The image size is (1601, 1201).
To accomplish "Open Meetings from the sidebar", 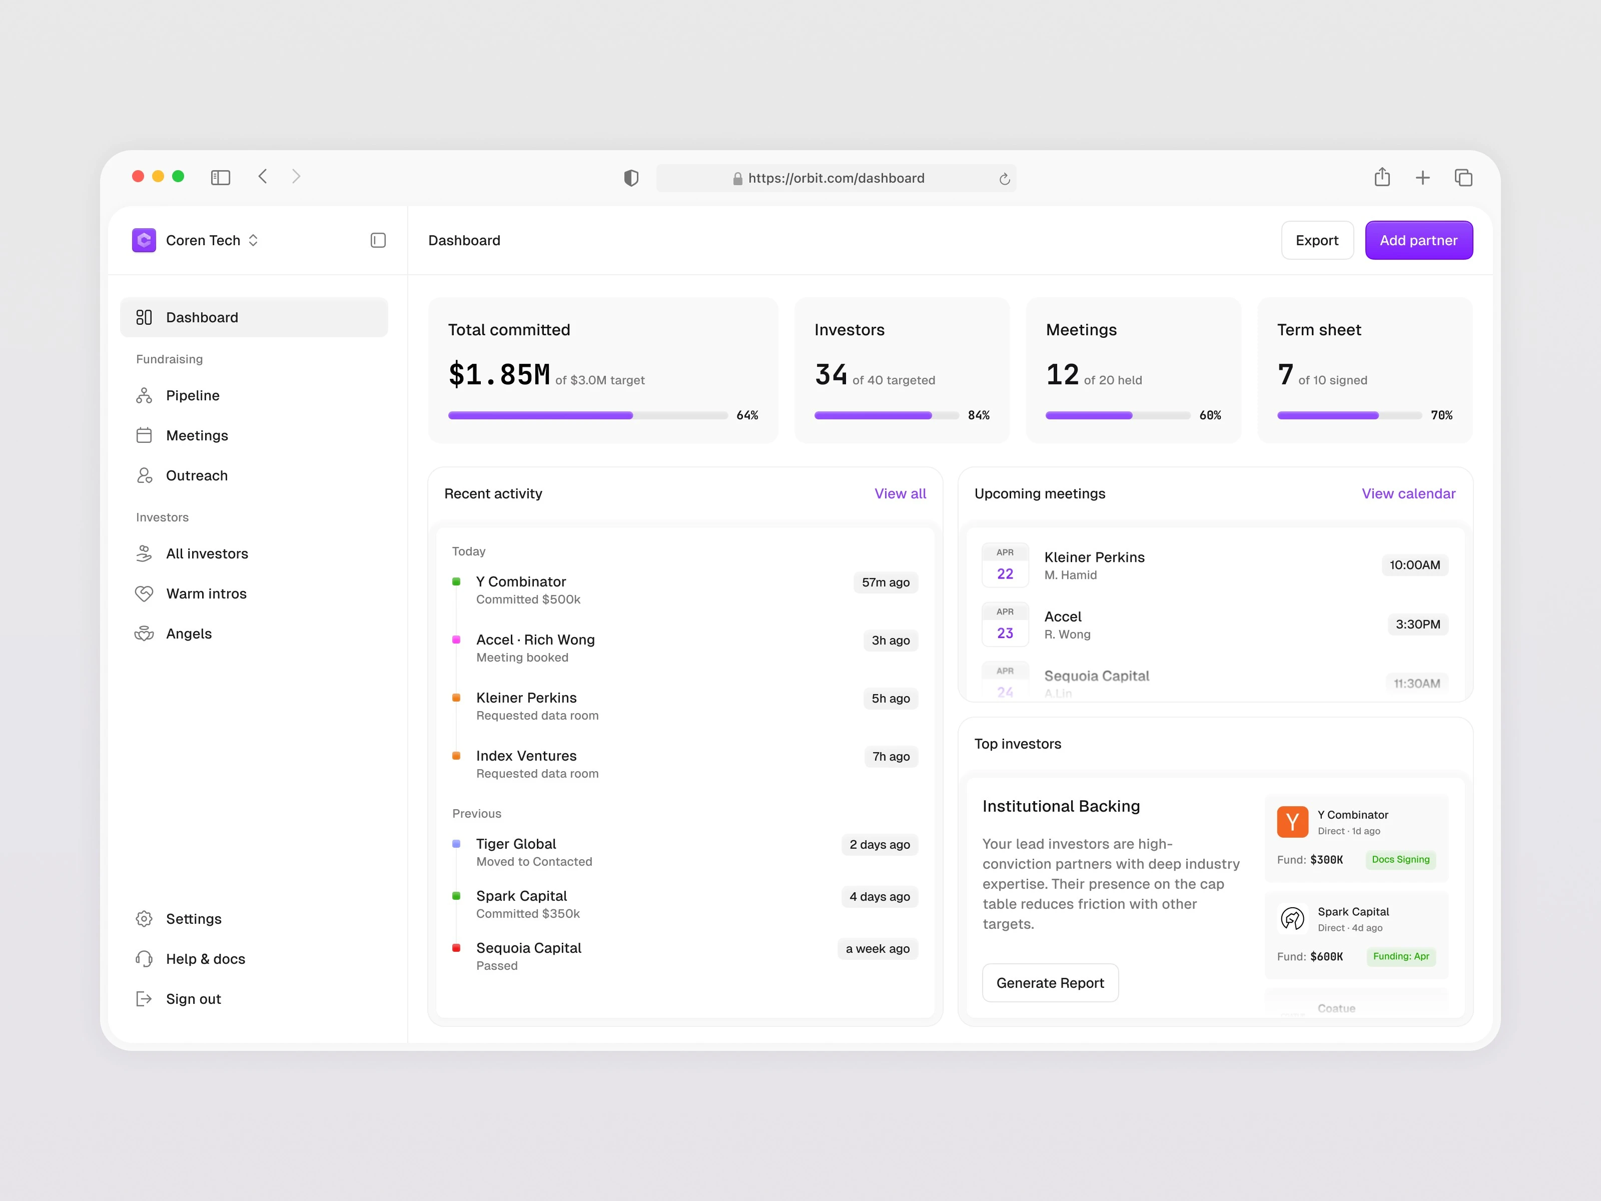I will (x=197, y=435).
